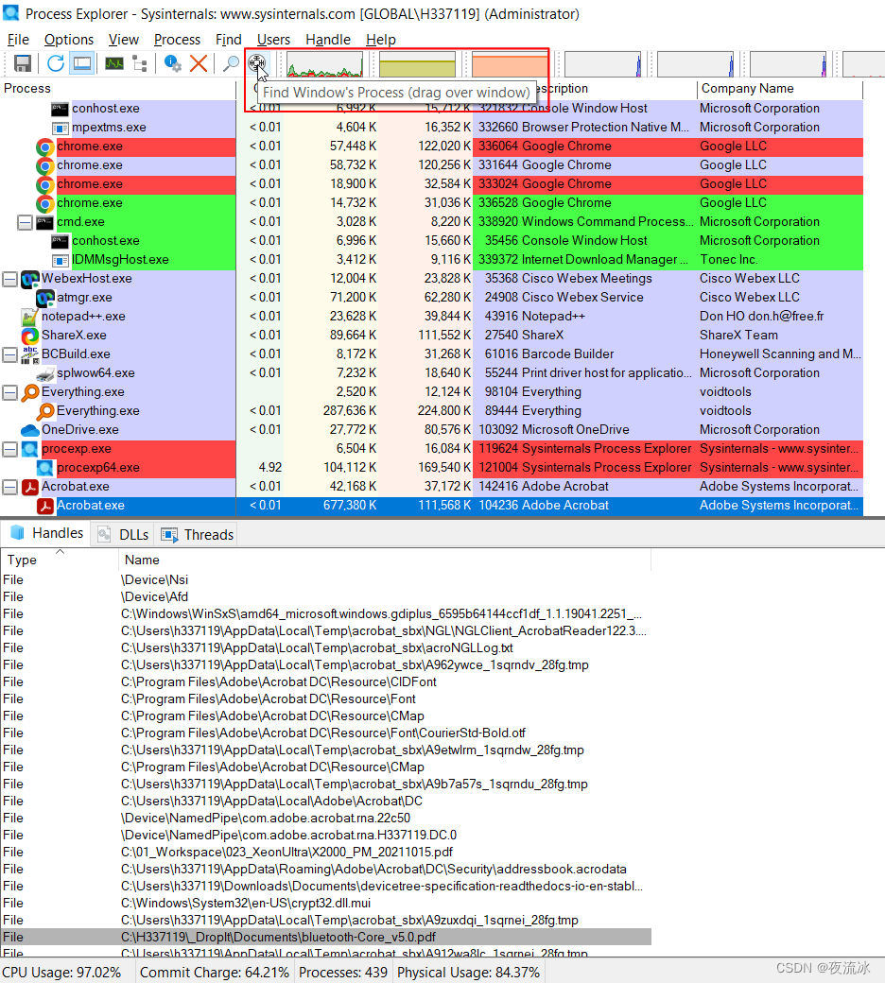
Task: Click the ShareX.exe process icon
Action: point(29,336)
